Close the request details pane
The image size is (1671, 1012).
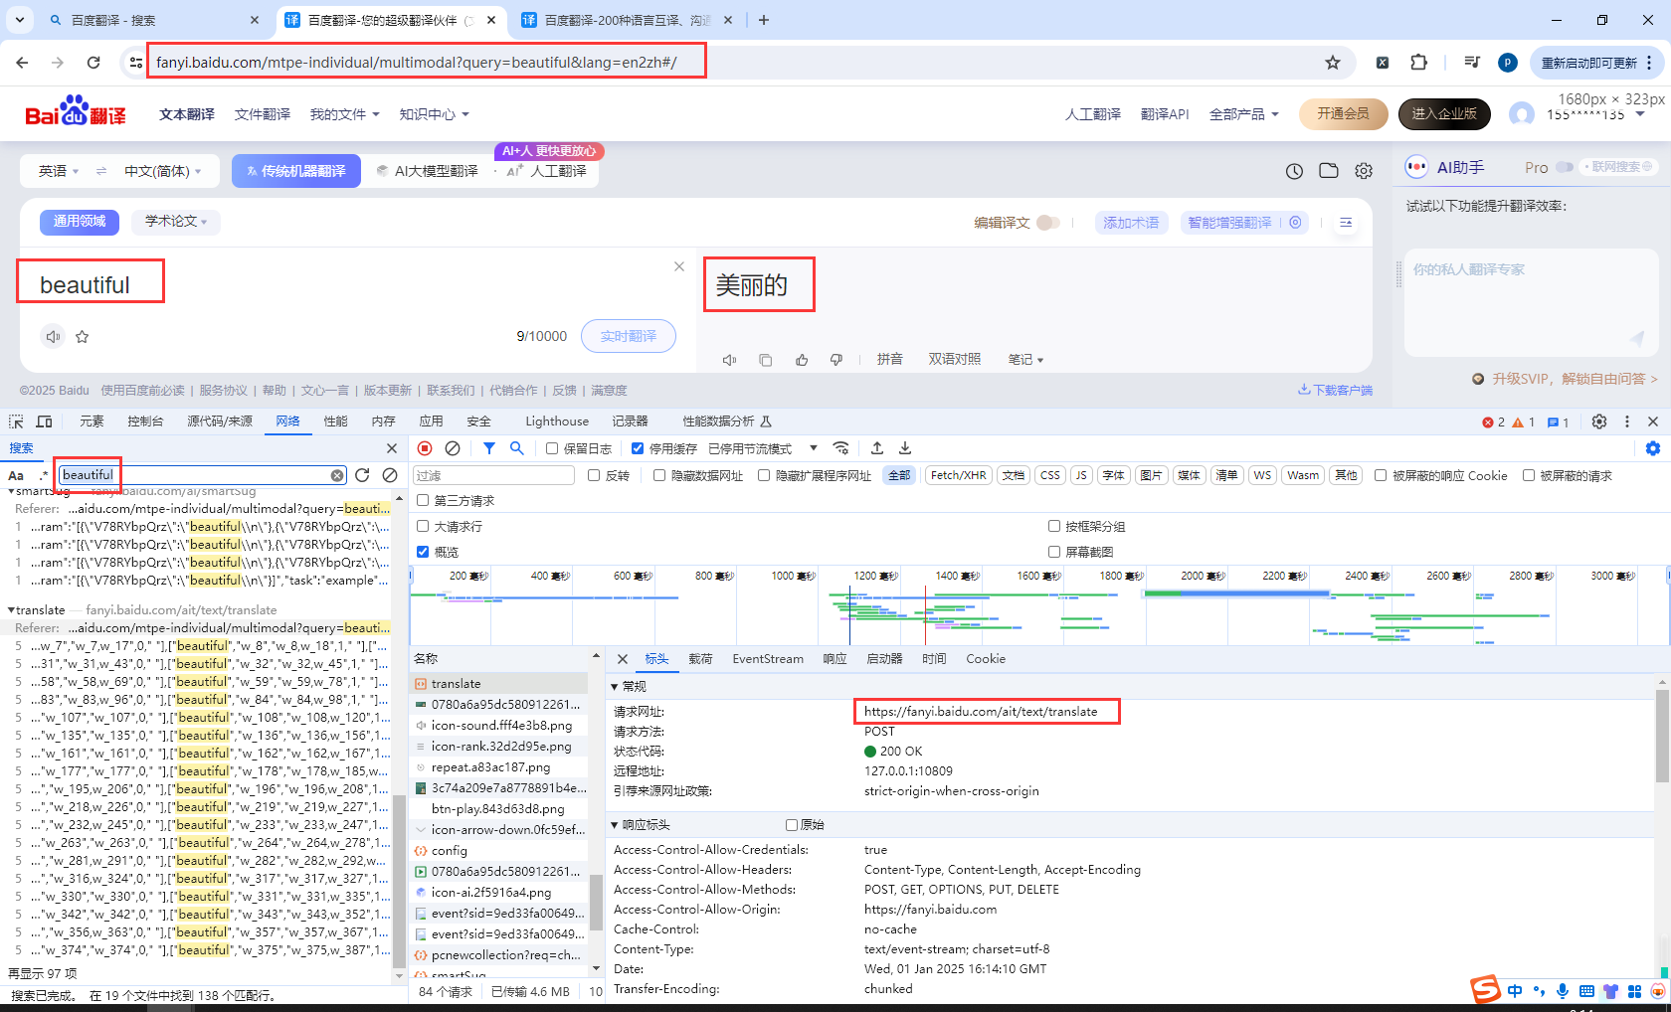[x=623, y=659]
